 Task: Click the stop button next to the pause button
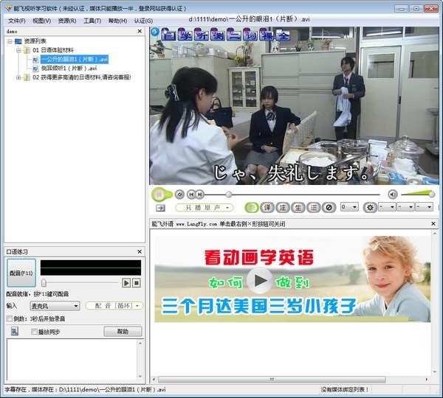pos(179,194)
